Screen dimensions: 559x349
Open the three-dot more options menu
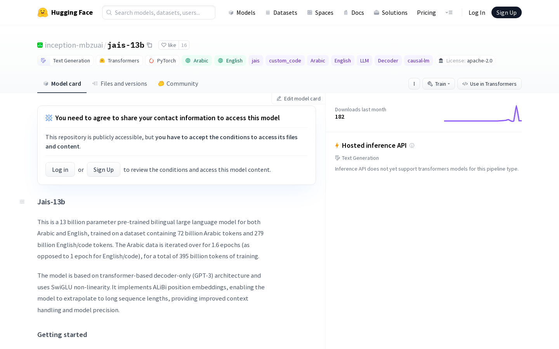tap(414, 84)
